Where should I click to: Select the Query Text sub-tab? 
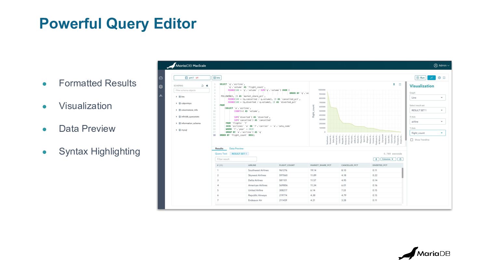[221, 154]
